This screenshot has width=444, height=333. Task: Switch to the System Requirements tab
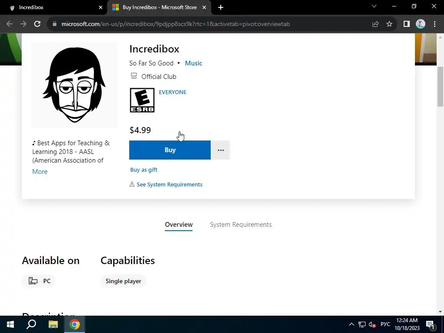[x=241, y=225]
